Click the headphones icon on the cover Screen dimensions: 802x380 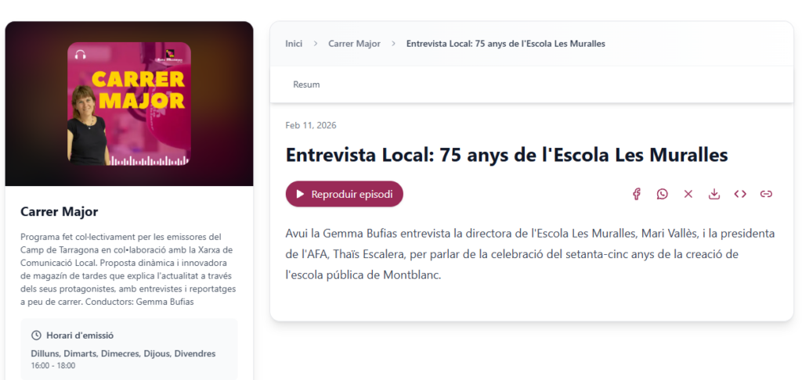point(80,55)
